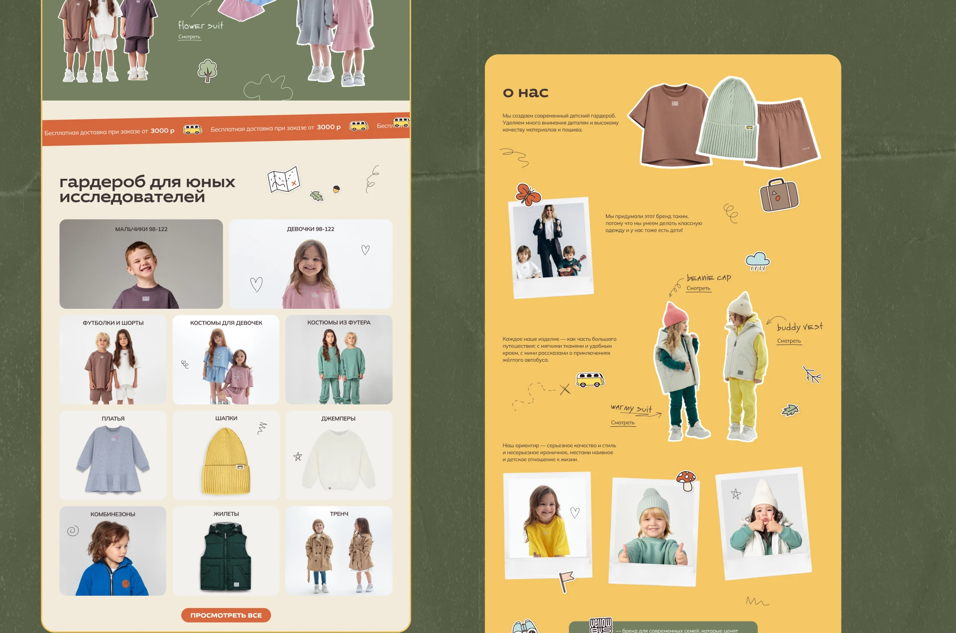Click the treasure map icon near the heading
Viewport: 956px width, 633px height.
pyautogui.click(x=284, y=180)
